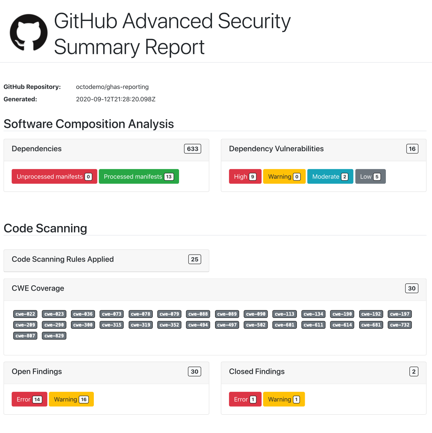Click the cwe-290 tag
Viewport: 432px width, 433px height.
click(54, 325)
